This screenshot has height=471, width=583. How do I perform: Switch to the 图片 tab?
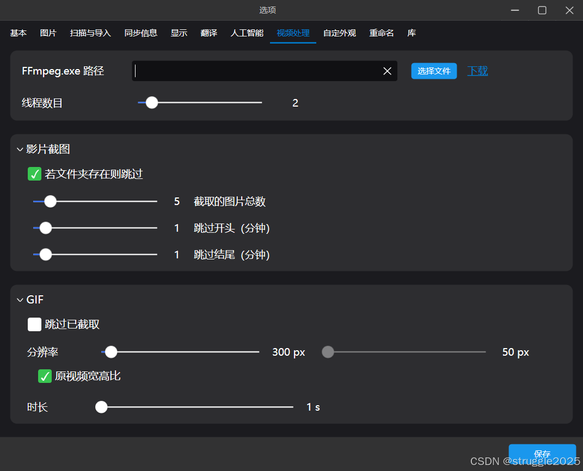(48, 33)
